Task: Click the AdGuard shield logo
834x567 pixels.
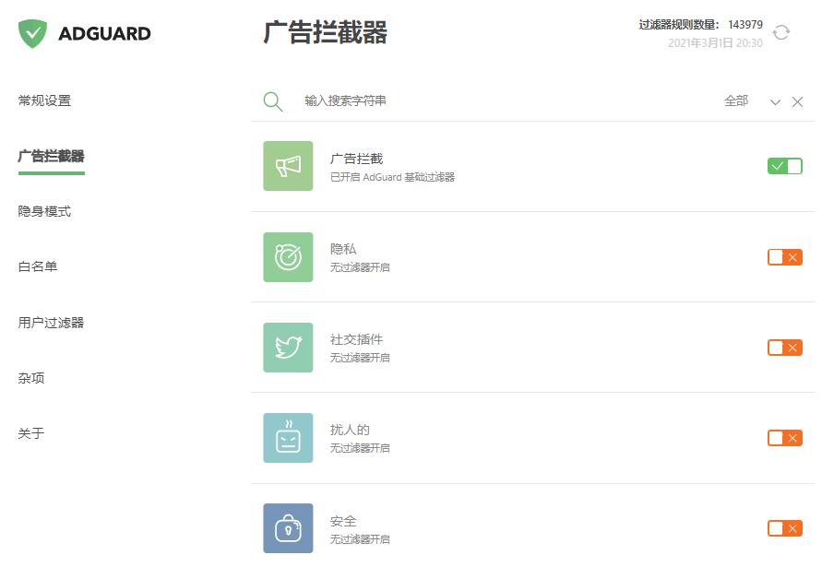Action: 32,33
